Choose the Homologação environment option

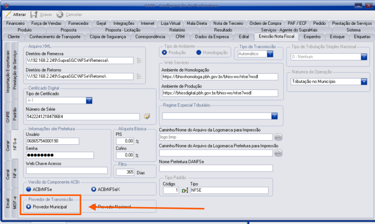coord(199,53)
